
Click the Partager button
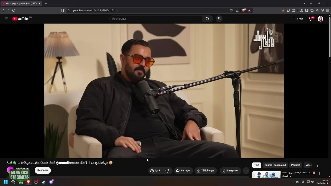(x=183, y=171)
